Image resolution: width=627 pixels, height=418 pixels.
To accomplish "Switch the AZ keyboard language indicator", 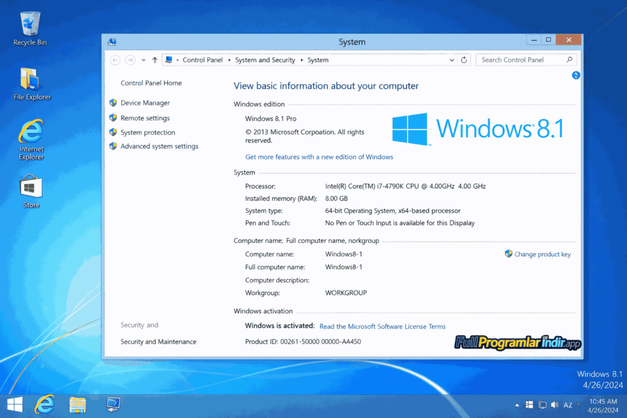I will [x=568, y=405].
